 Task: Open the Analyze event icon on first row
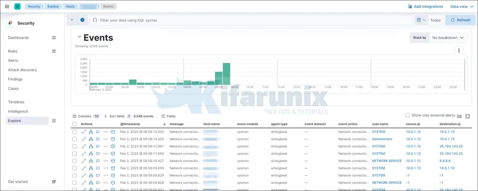91,131
